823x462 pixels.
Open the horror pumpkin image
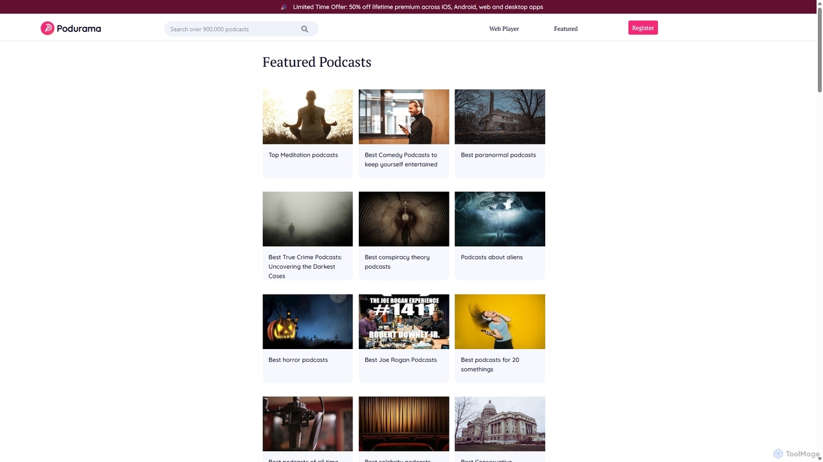[x=307, y=321]
